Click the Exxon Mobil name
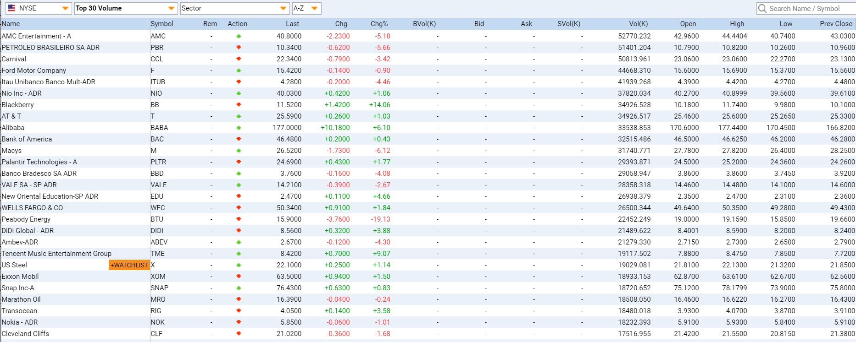This screenshot has height=342, width=856. [20, 277]
